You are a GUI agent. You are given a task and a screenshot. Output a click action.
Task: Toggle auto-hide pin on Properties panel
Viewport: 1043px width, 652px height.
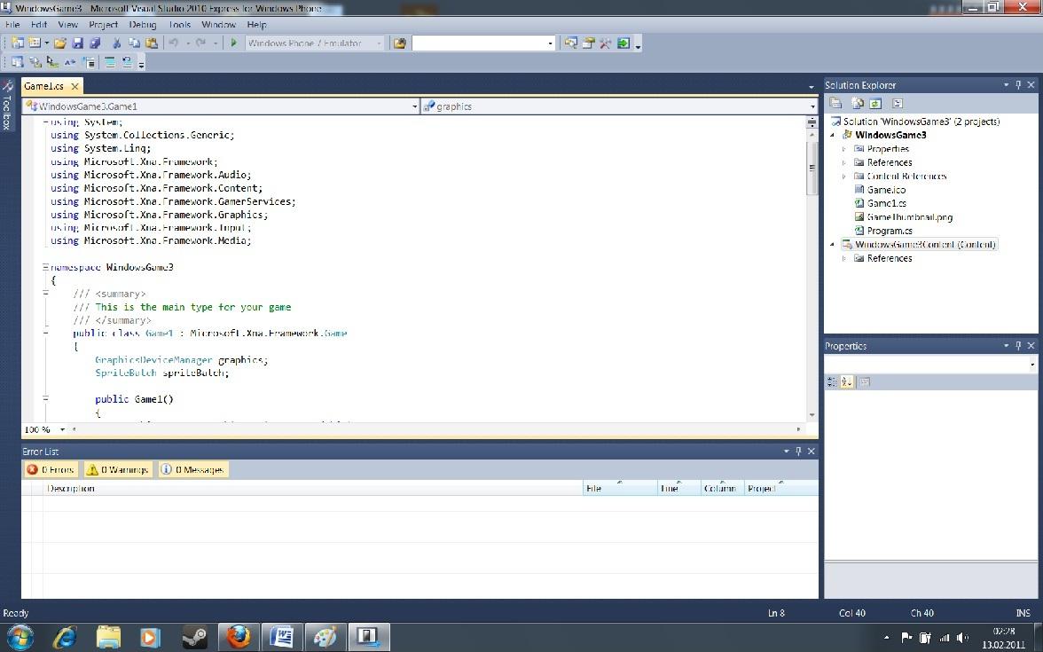point(1018,345)
